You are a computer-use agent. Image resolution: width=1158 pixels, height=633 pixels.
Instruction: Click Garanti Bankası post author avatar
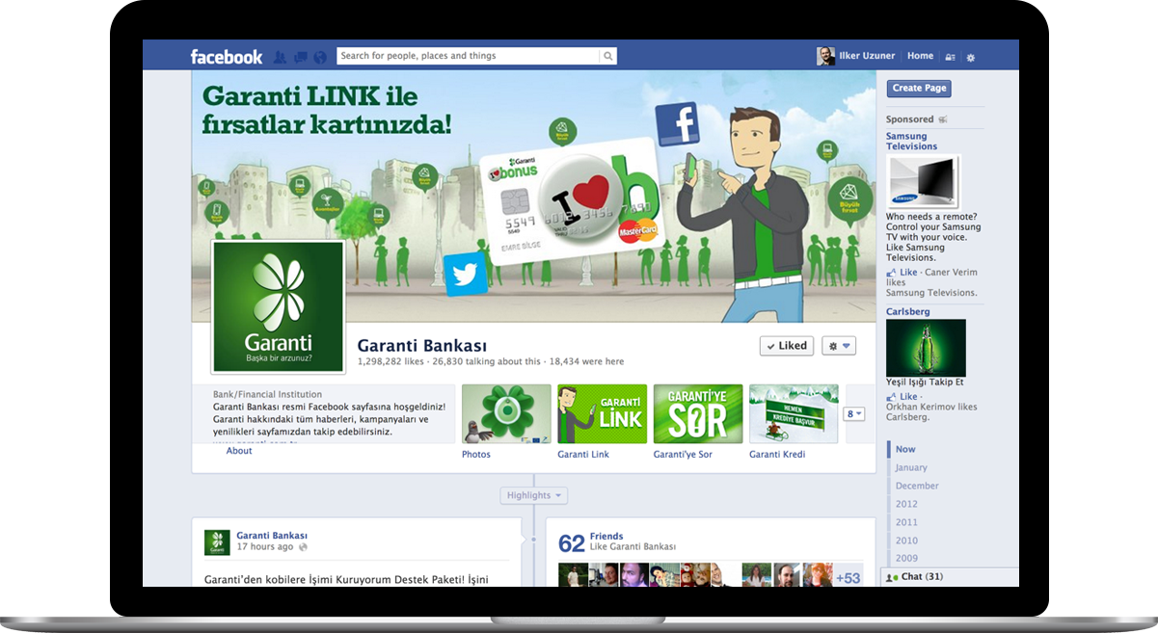pos(217,542)
